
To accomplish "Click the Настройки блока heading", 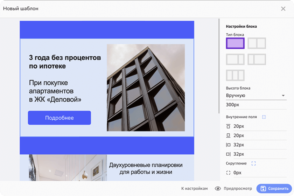I will [x=241, y=27].
